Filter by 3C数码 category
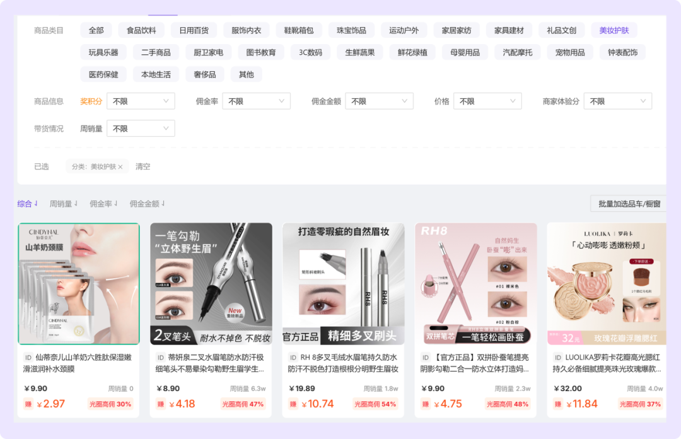Screen dimensions: 681x439 (x=310, y=52)
